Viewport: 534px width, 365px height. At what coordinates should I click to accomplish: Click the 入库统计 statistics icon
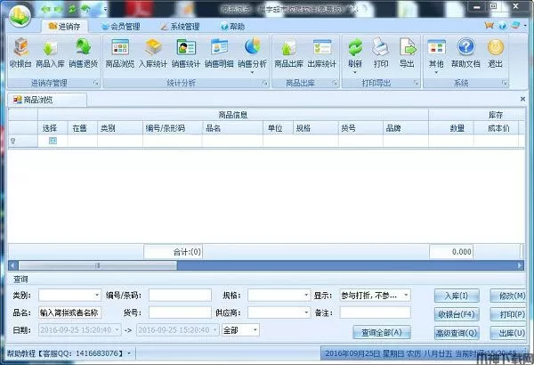coord(153,51)
